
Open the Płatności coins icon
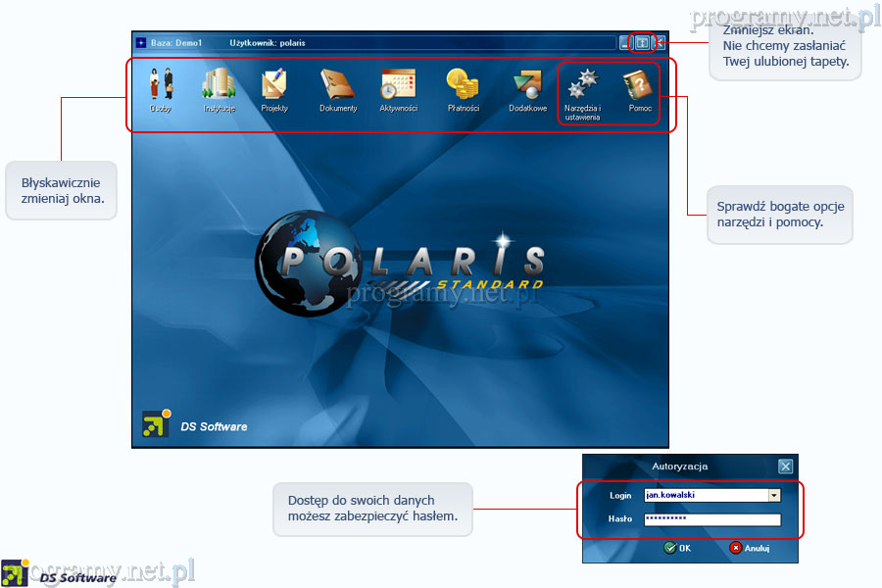[x=462, y=86]
